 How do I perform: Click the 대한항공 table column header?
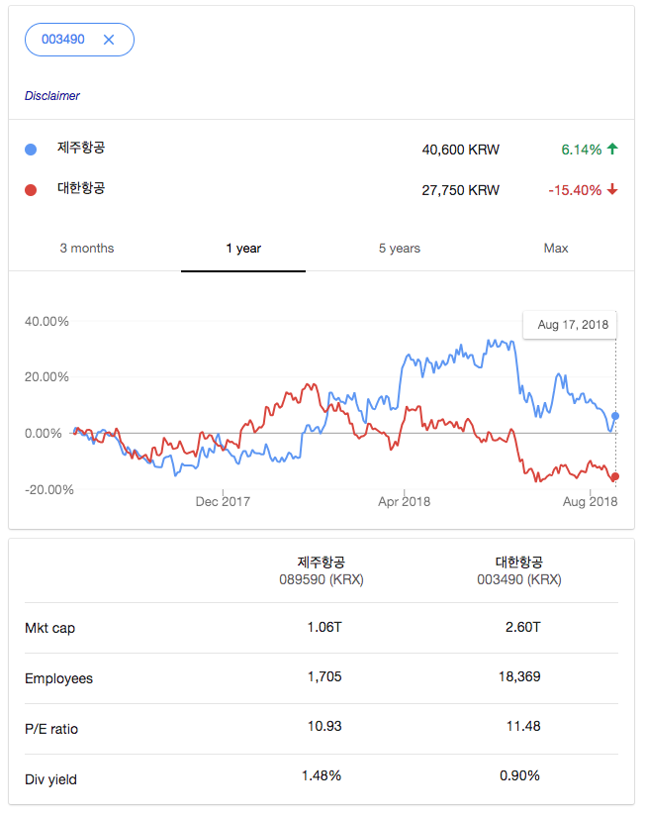click(519, 563)
